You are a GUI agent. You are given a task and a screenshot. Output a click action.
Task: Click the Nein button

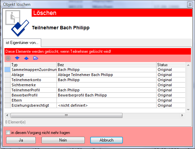(x=63, y=140)
